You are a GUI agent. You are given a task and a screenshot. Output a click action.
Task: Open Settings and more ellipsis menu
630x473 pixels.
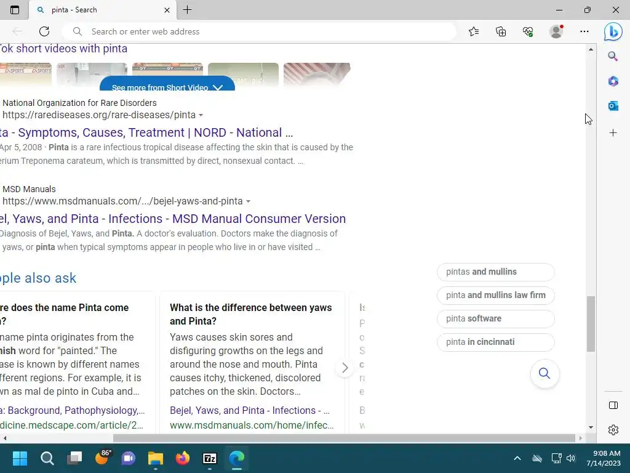[x=584, y=31]
